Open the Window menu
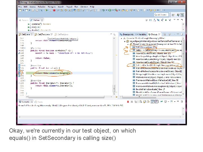203x152 pixels. pyautogui.click(x=84, y=6)
